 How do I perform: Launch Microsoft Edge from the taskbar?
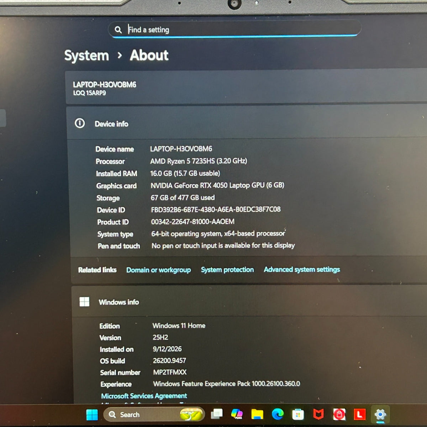pos(278,414)
